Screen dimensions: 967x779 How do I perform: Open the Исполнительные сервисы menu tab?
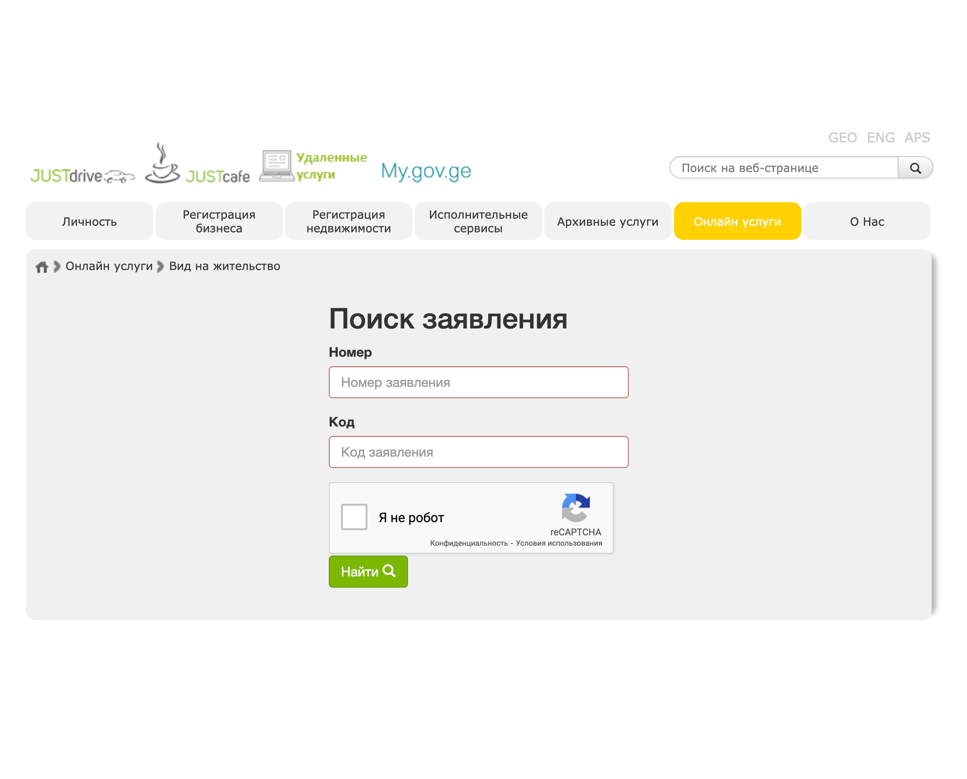click(x=478, y=221)
